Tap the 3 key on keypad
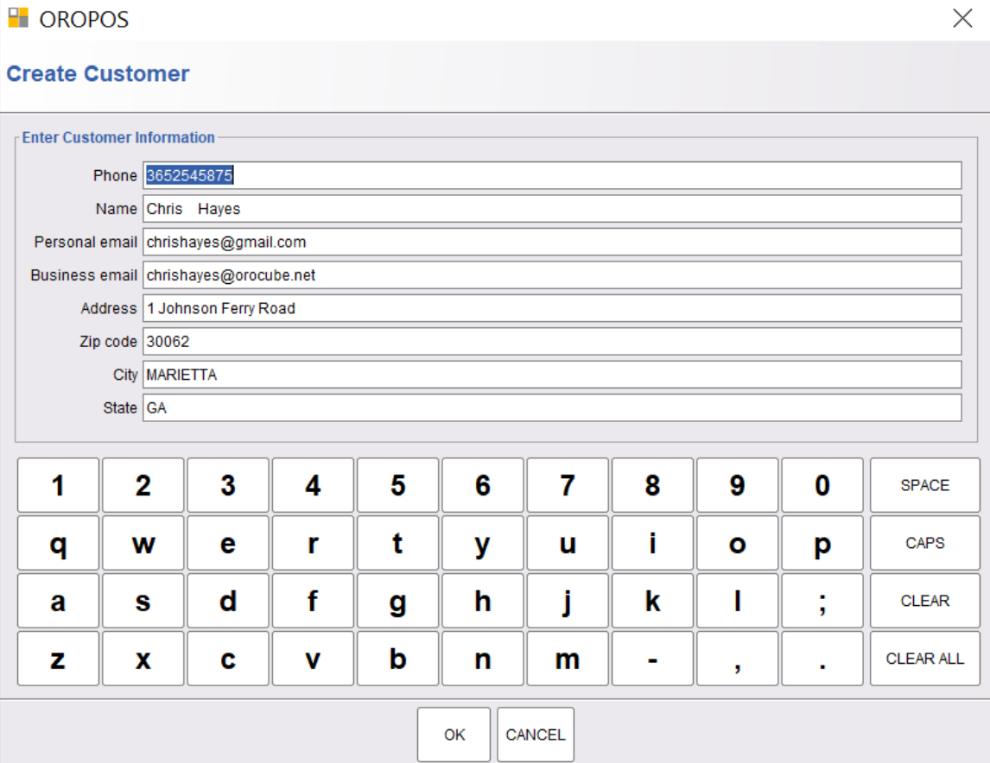This screenshot has height=763, width=990. tap(228, 486)
